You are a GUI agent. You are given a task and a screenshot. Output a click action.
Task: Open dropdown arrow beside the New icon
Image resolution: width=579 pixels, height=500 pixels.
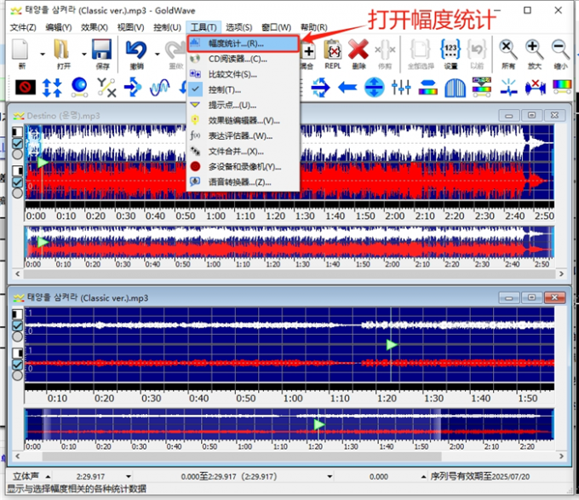[43, 55]
